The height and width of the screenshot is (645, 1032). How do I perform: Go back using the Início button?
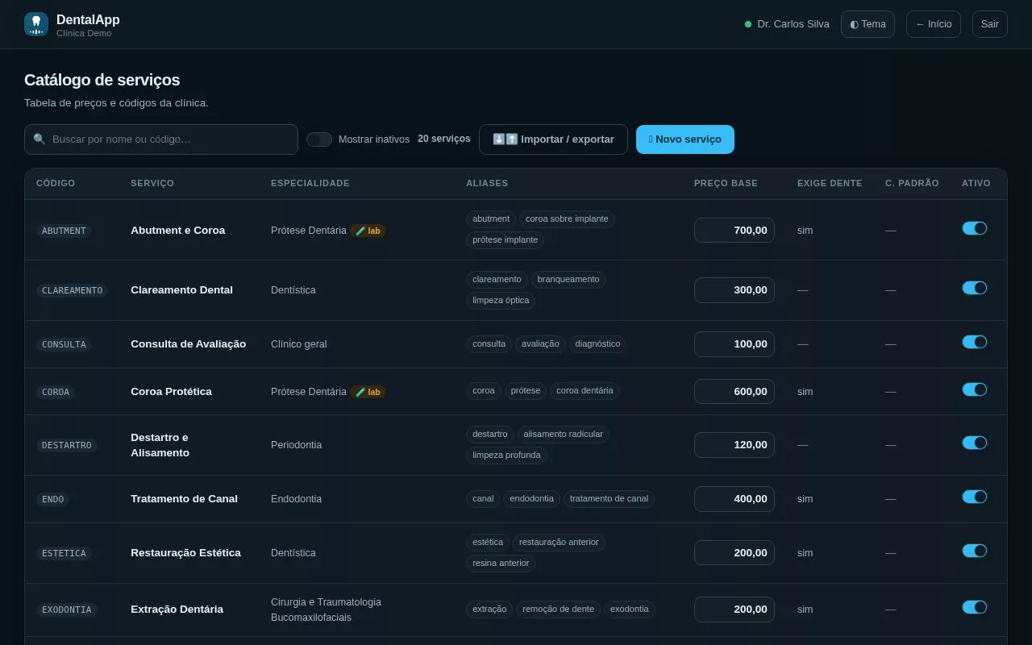point(934,24)
